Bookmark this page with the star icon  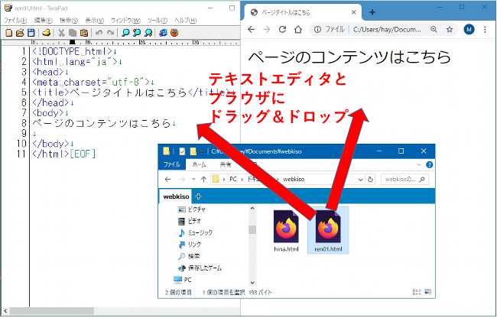point(449,30)
